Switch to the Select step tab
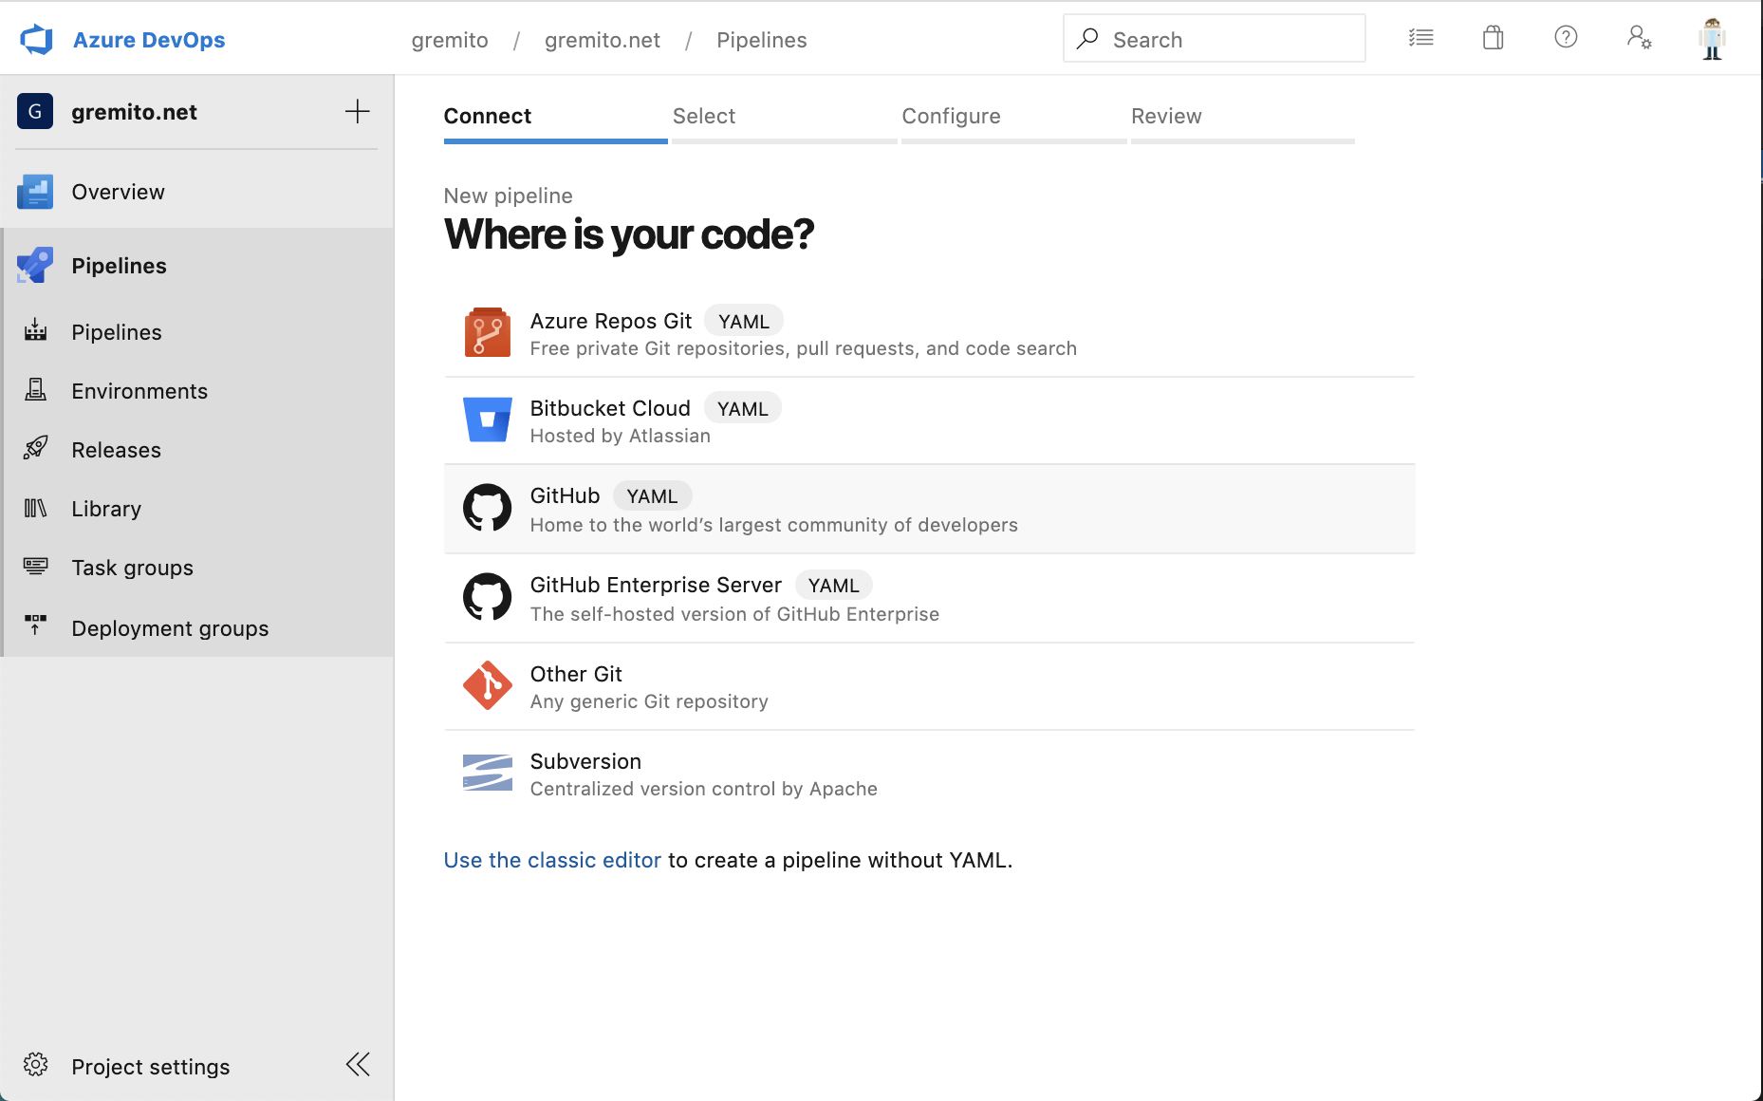1763x1101 pixels. point(784,123)
